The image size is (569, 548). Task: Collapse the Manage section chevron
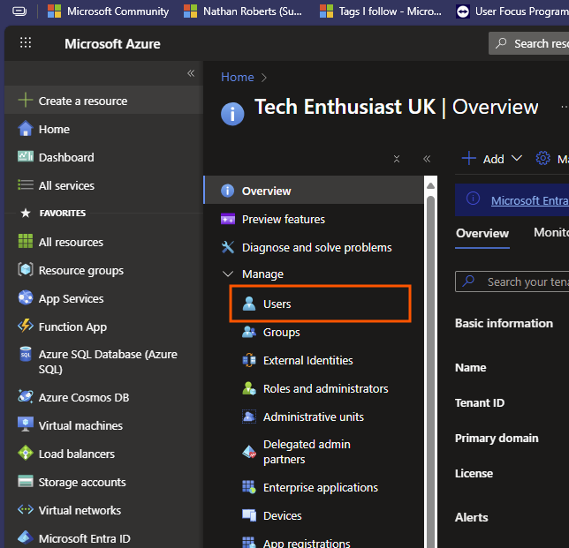pos(228,274)
